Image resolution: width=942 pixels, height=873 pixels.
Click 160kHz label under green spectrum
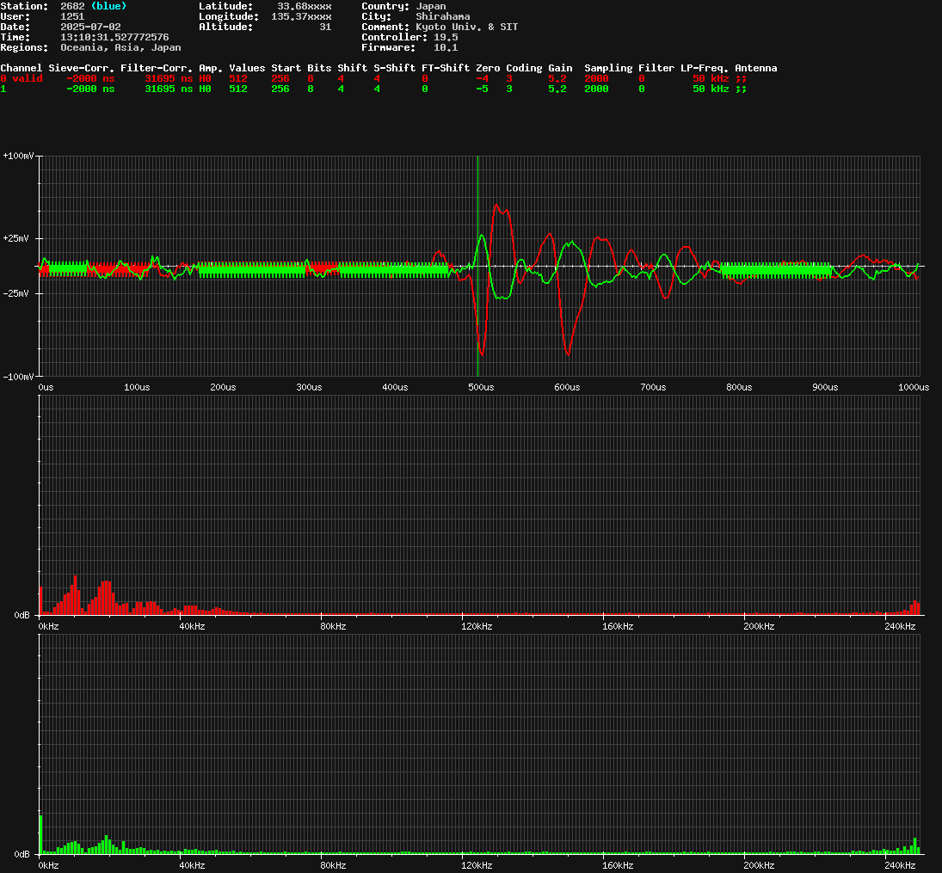618,866
